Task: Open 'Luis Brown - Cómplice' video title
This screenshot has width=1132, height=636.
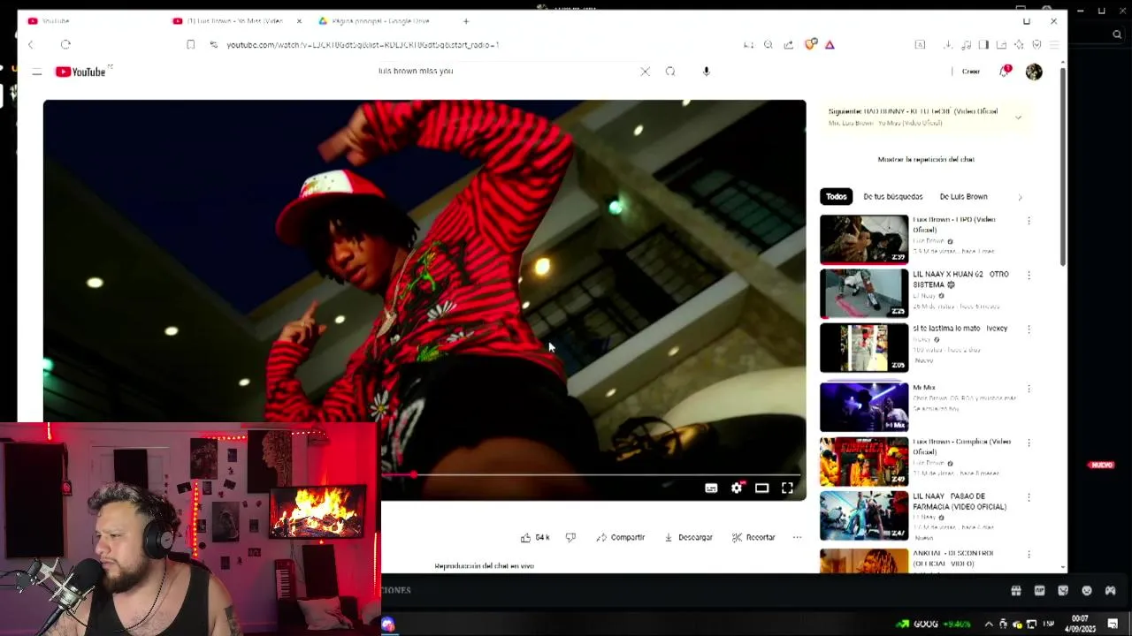Action: 961,446
